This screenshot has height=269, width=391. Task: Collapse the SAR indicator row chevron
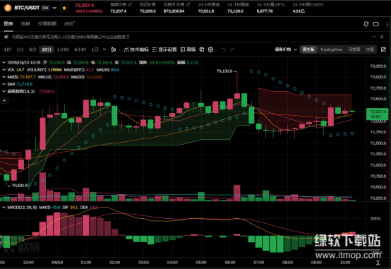pos(4,84)
